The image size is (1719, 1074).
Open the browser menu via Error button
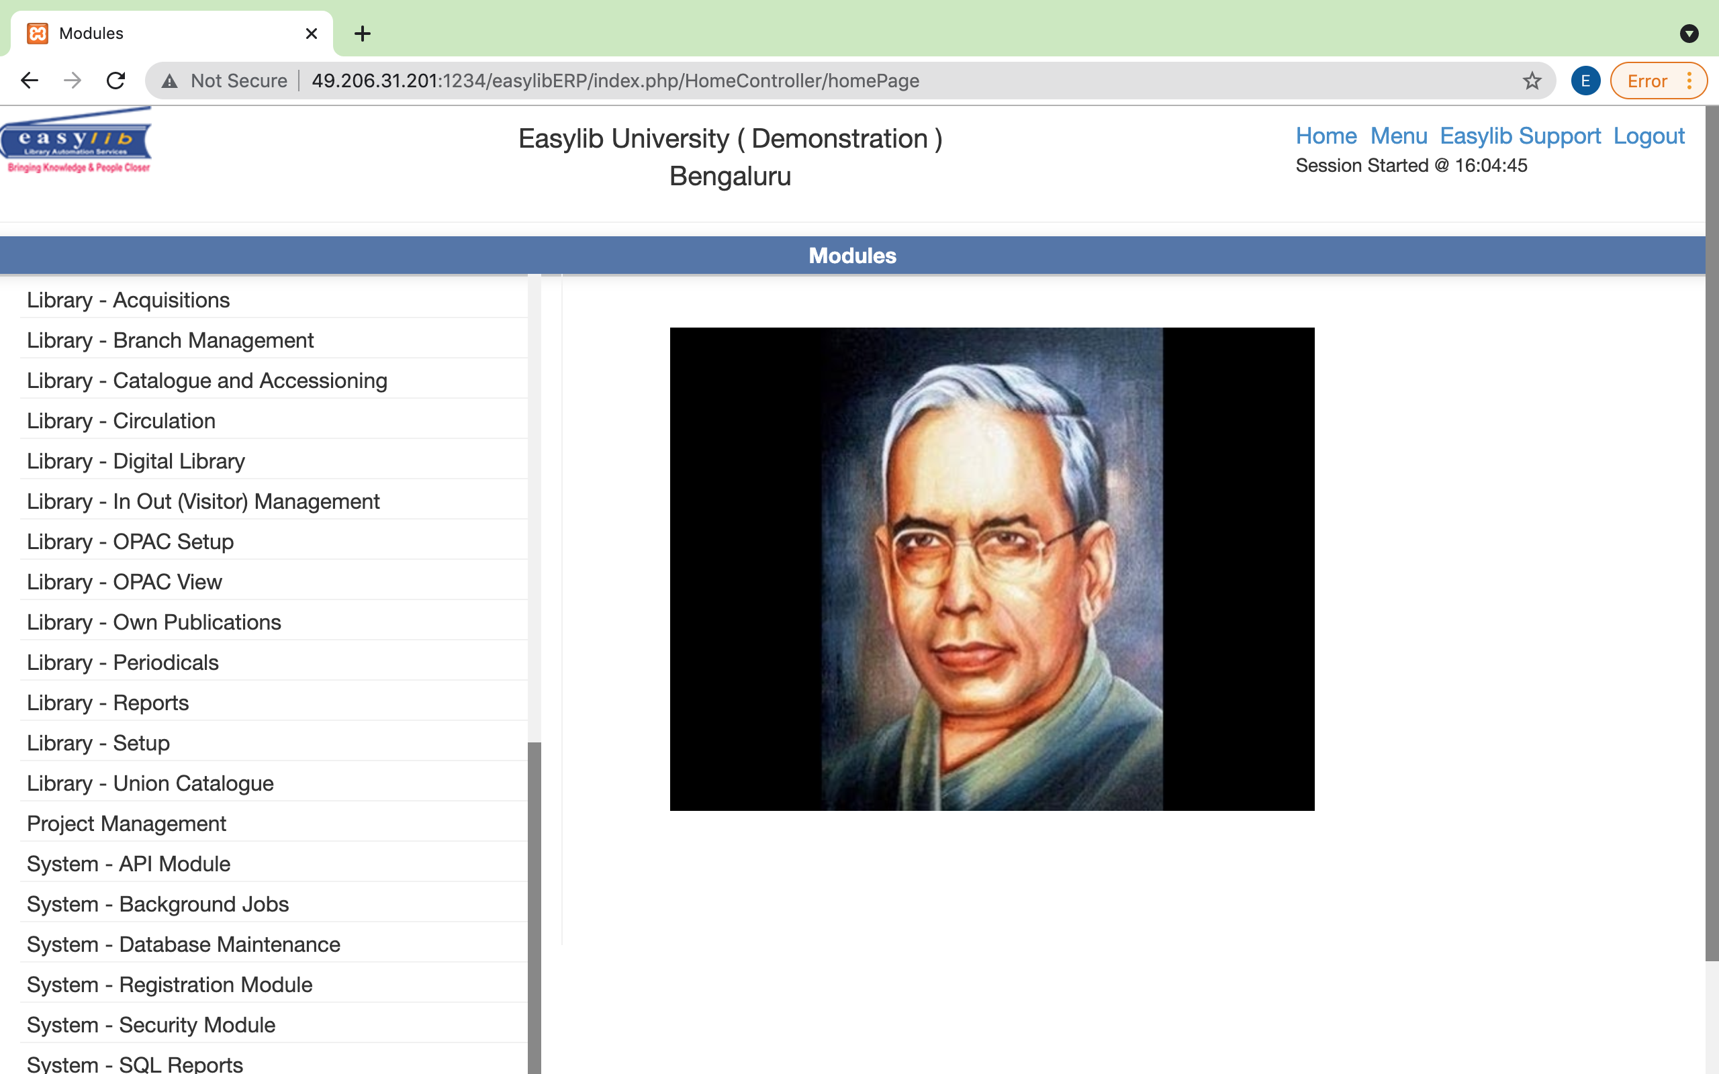point(1646,81)
